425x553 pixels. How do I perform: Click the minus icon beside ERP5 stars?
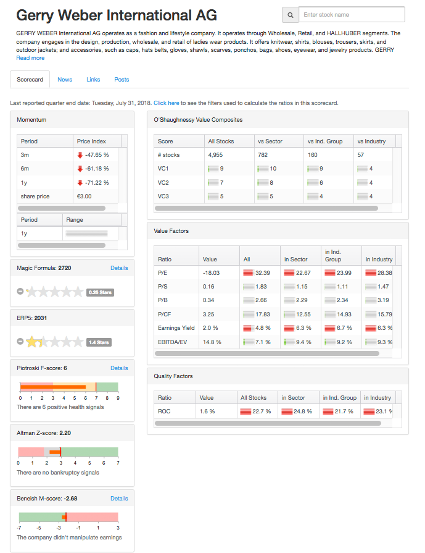(x=20, y=341)
